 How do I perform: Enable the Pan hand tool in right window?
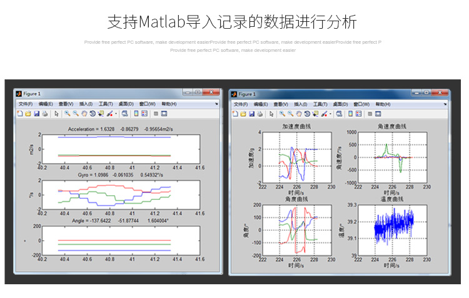[298, 114]
